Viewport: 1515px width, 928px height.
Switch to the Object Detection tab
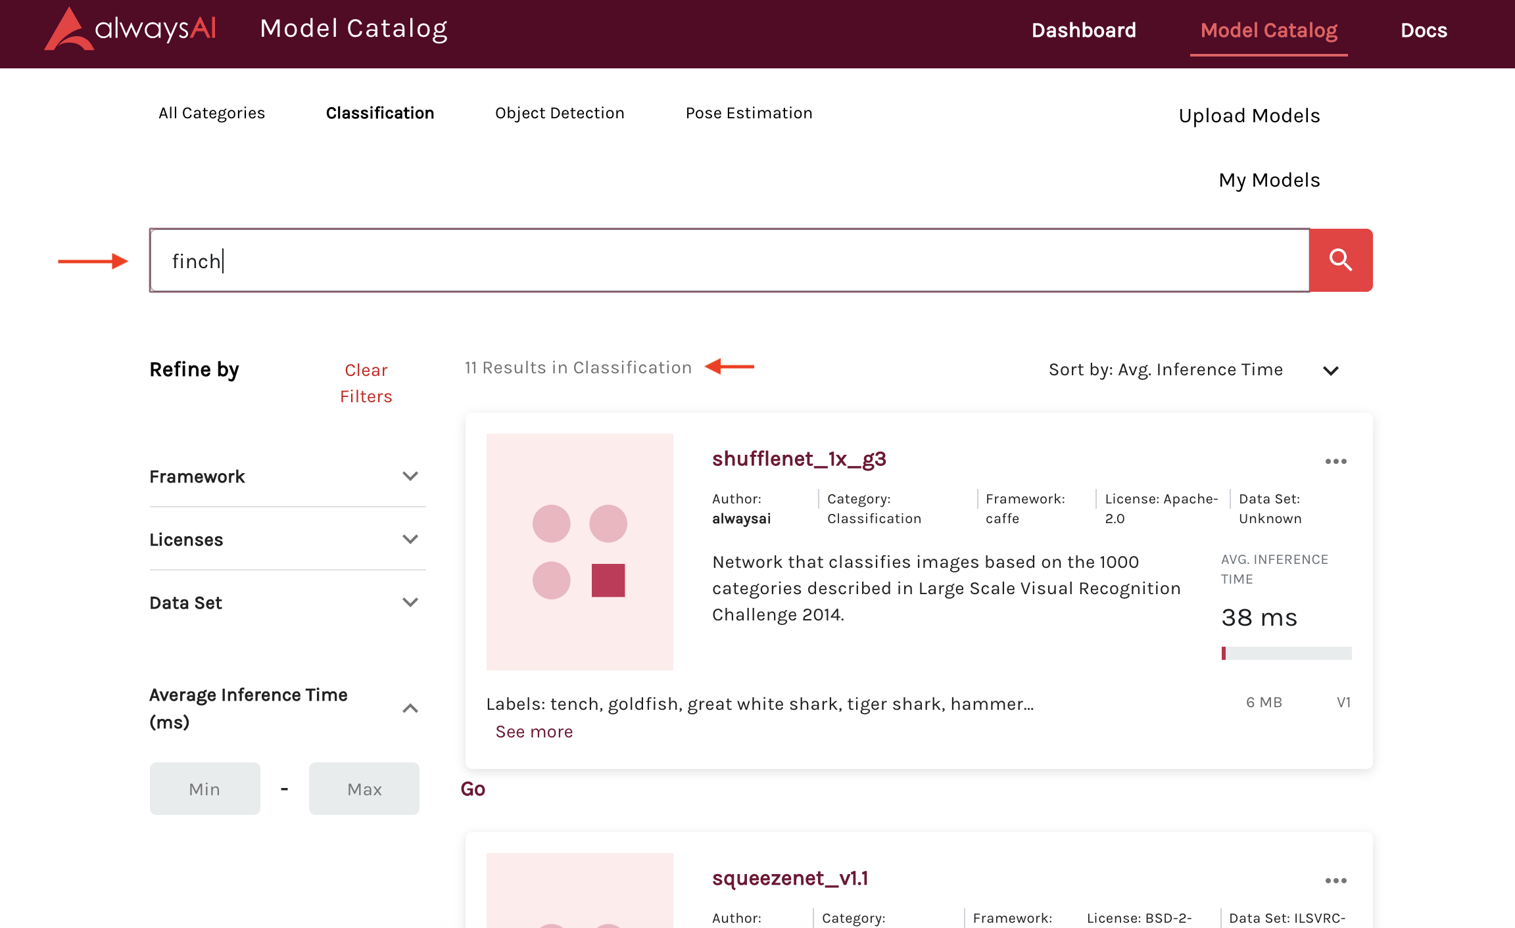[560, 113]
